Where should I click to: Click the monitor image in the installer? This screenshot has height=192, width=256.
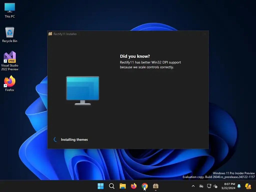pos(82,91)
